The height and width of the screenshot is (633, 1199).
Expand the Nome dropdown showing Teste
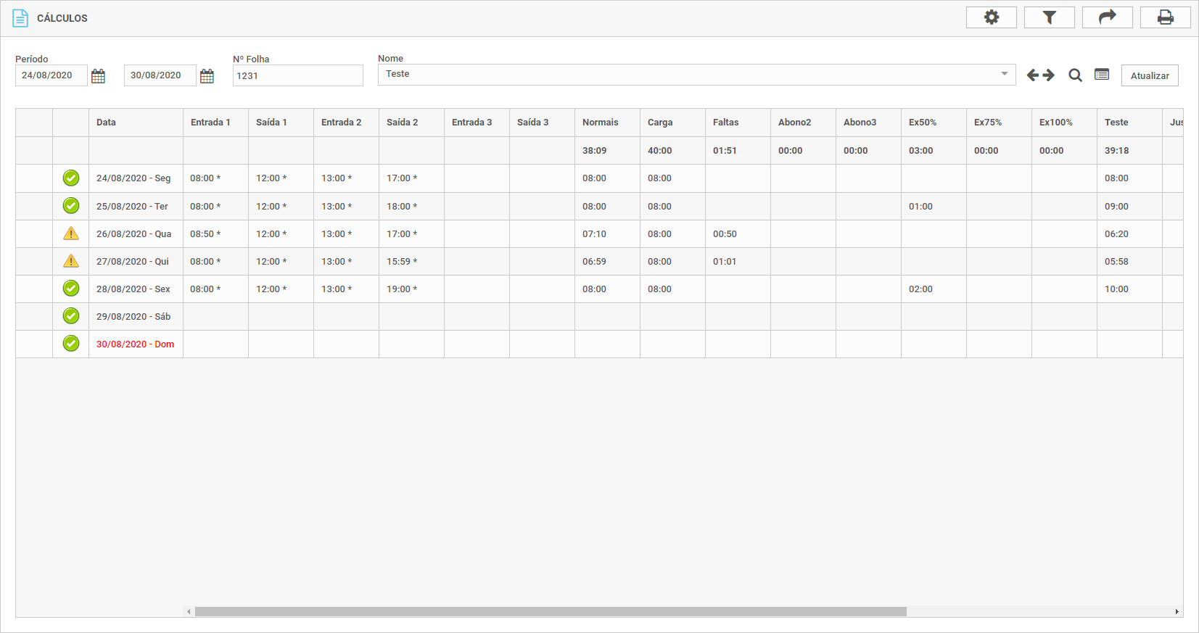click(x=1004, y=74)
